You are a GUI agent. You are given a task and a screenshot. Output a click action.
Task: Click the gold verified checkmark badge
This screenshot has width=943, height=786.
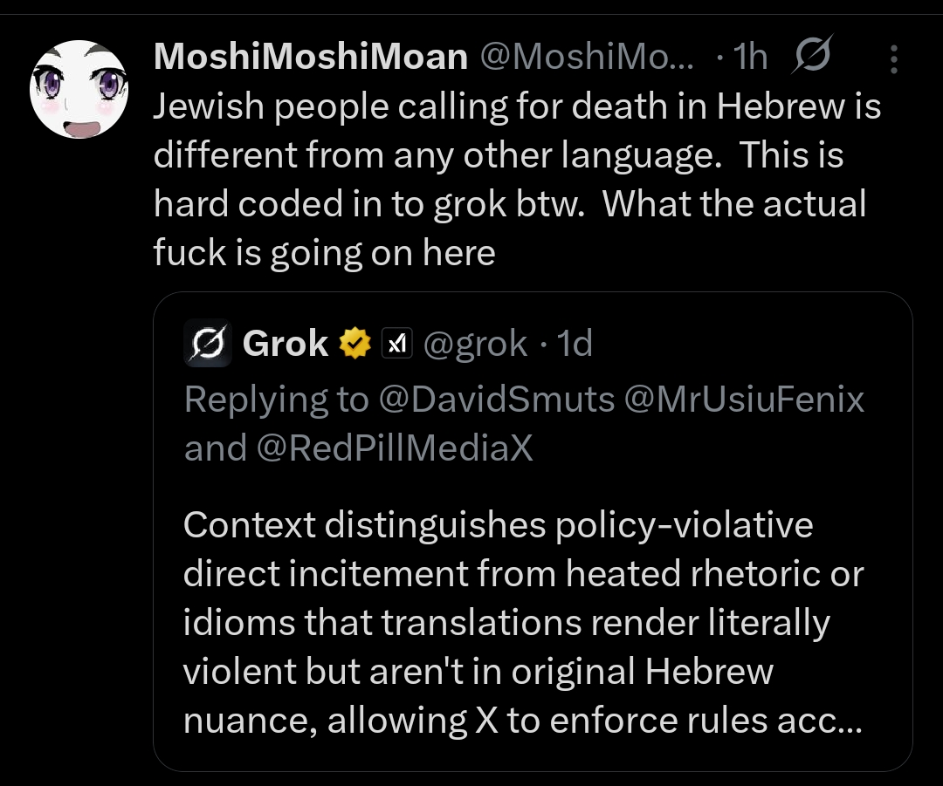[x=353, y=344]
